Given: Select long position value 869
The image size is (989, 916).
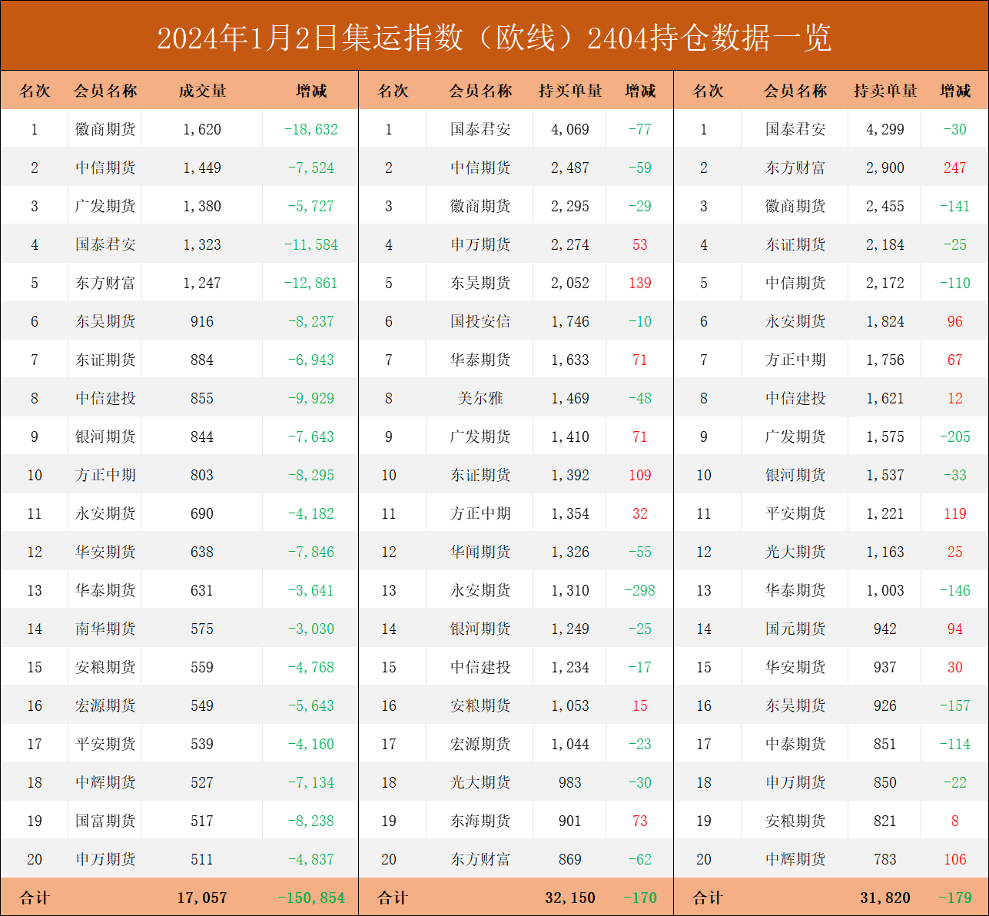Looking at the screenshot, I should 570,859.
